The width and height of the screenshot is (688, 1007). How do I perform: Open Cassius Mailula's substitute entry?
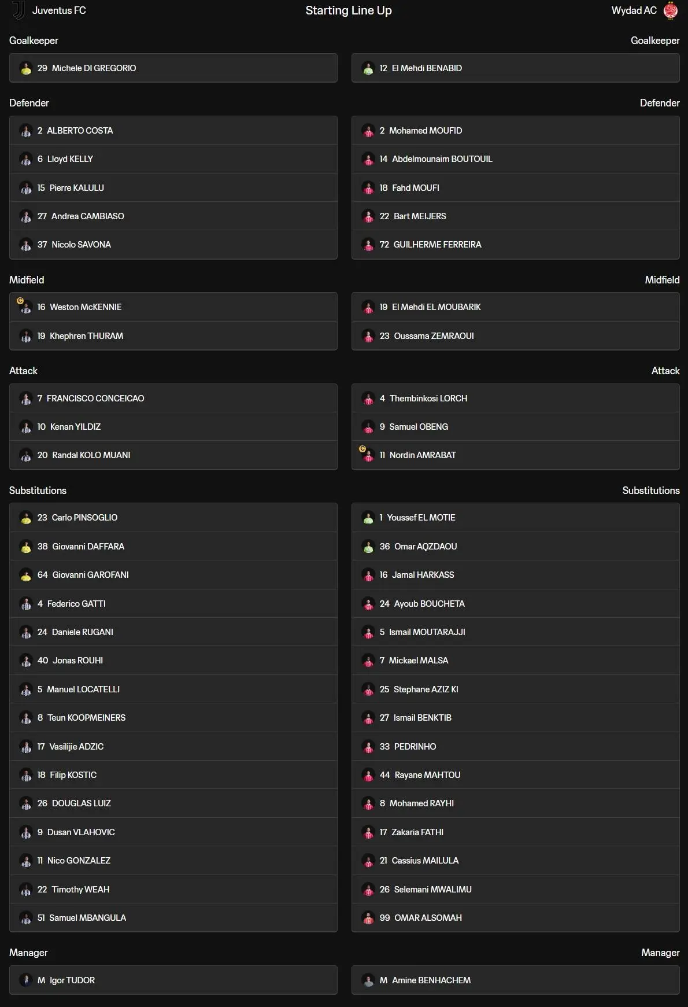516,861
